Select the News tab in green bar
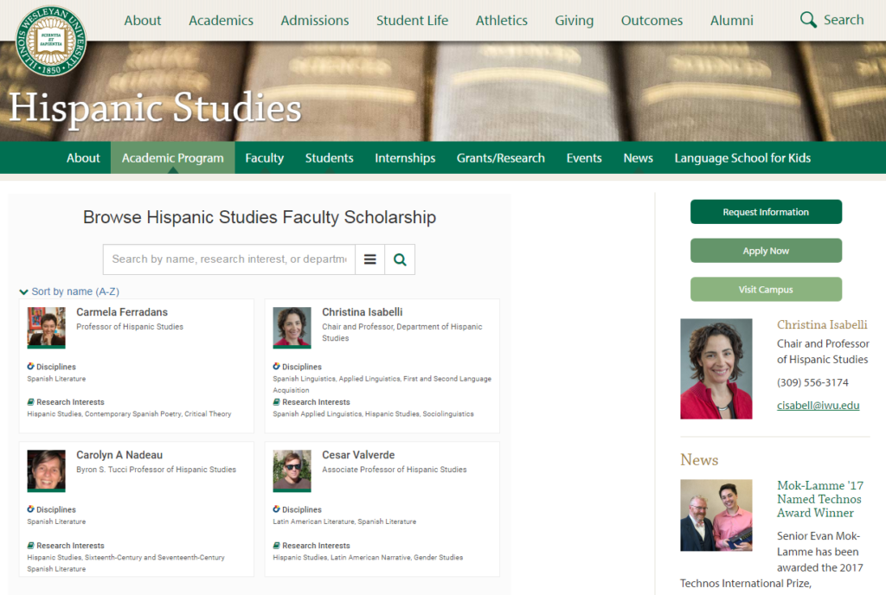The width and height of the screenshot is (886, 595). (638, 158)
